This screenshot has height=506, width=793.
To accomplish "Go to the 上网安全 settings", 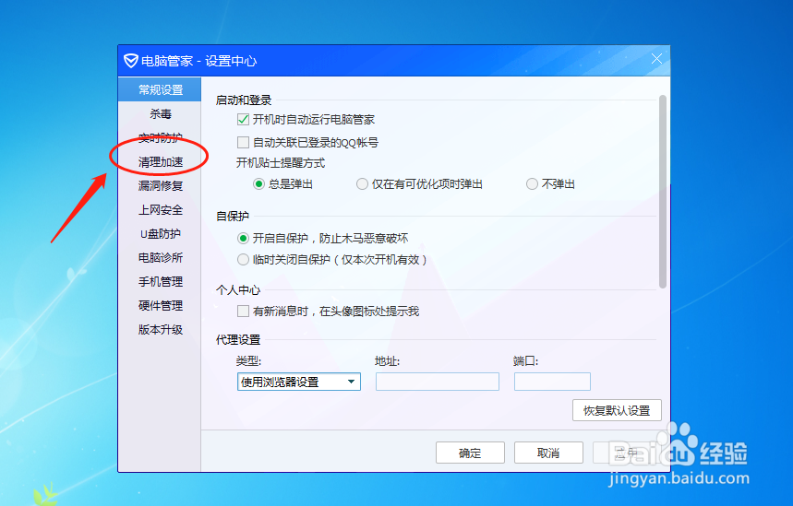I will 160,210.
